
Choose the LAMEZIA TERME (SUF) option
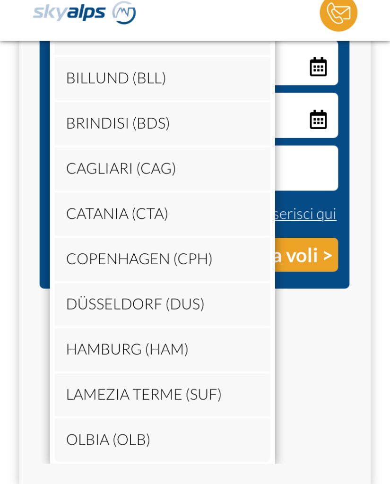[162, 394]
